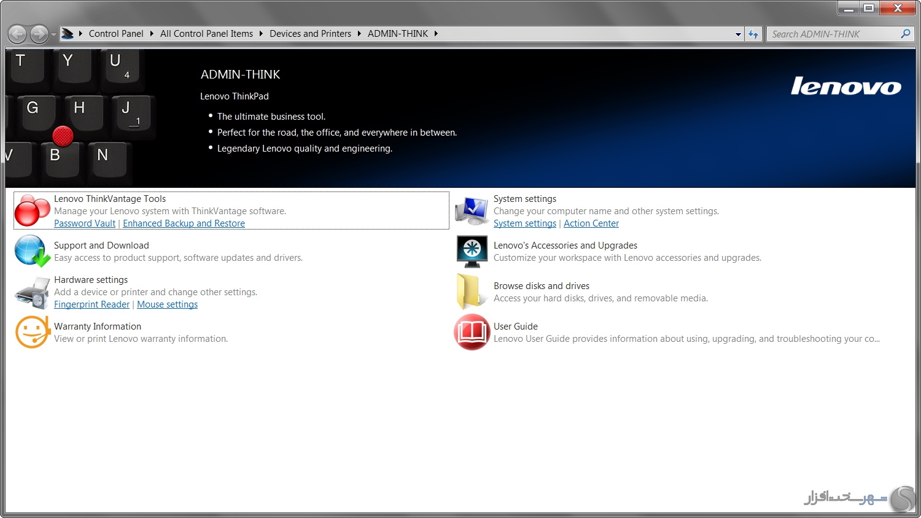Go to Devices and Printers breadcrumb
921x518 pixels.
[x=310, y=34]
